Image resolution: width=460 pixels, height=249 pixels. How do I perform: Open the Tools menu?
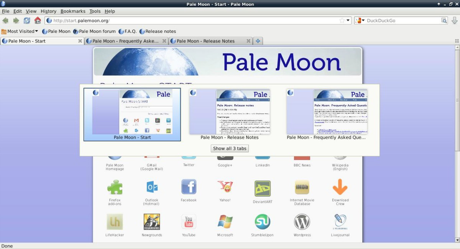coord(95,11)
